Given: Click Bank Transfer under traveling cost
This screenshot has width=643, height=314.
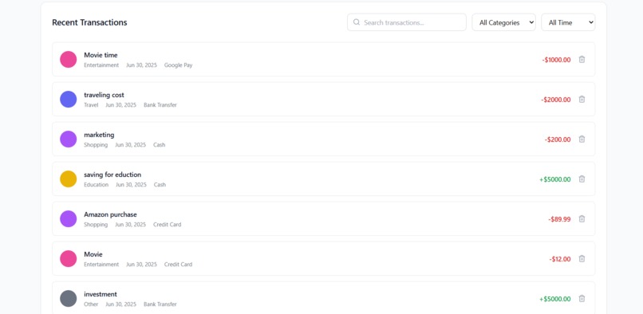Looking at the screenshot, I should [x=160, y=105].
